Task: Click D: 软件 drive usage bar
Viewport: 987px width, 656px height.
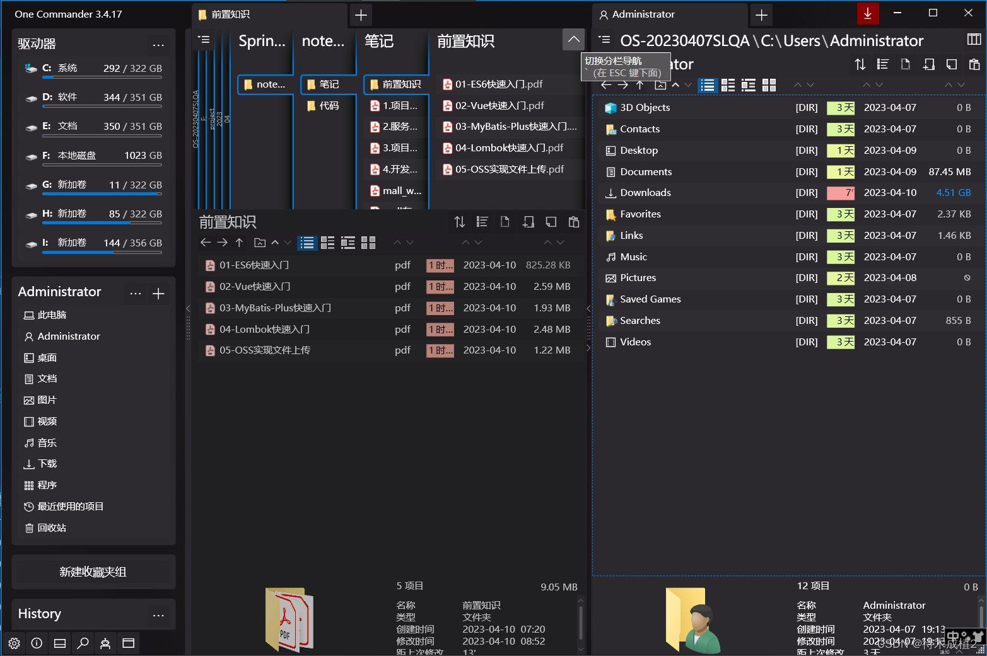Action: (x=102, y=106)
